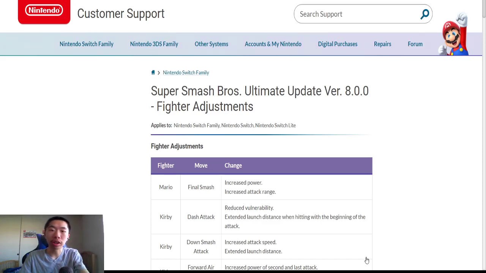Open Nintendo 3DS Family menu

tap(154, 44)
